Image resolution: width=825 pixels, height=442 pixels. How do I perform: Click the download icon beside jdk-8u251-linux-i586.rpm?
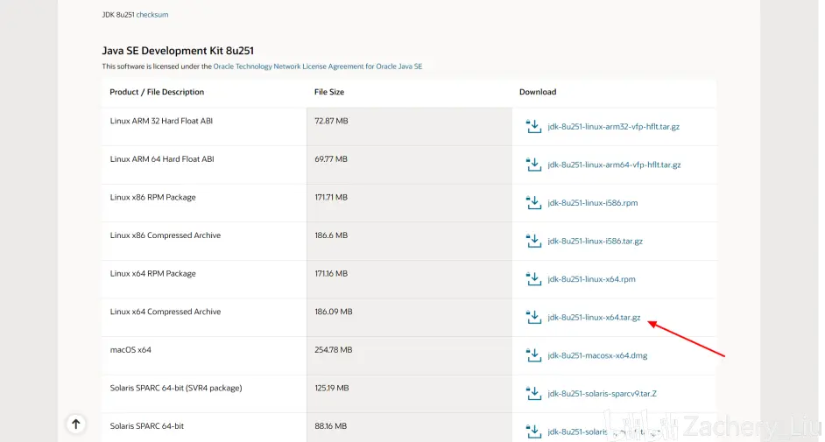pyautogui.click(x=533, y=202)
